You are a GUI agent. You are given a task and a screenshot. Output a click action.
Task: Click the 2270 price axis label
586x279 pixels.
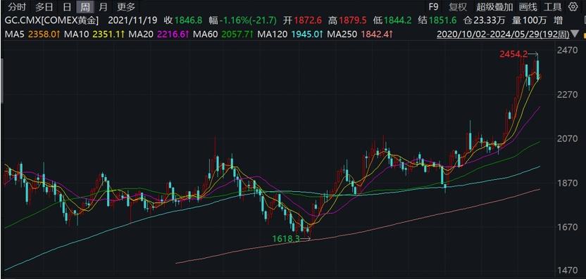566,95
